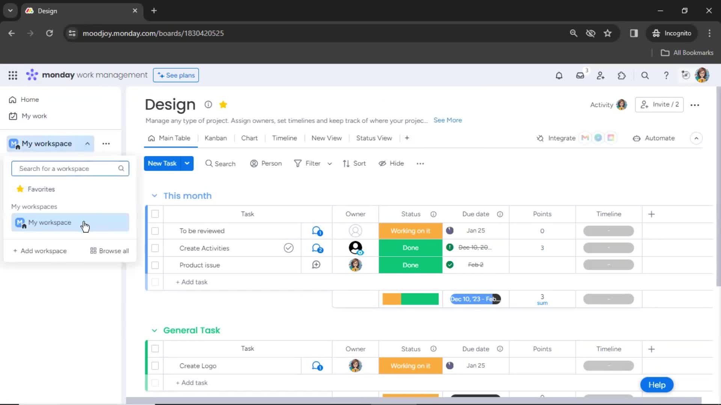Toggle checkbox for To be reviewed task
The image size is (721, 405).
155,231
